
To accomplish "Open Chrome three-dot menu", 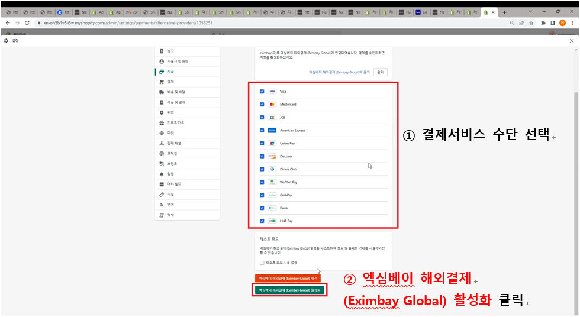I will point(573,23).
